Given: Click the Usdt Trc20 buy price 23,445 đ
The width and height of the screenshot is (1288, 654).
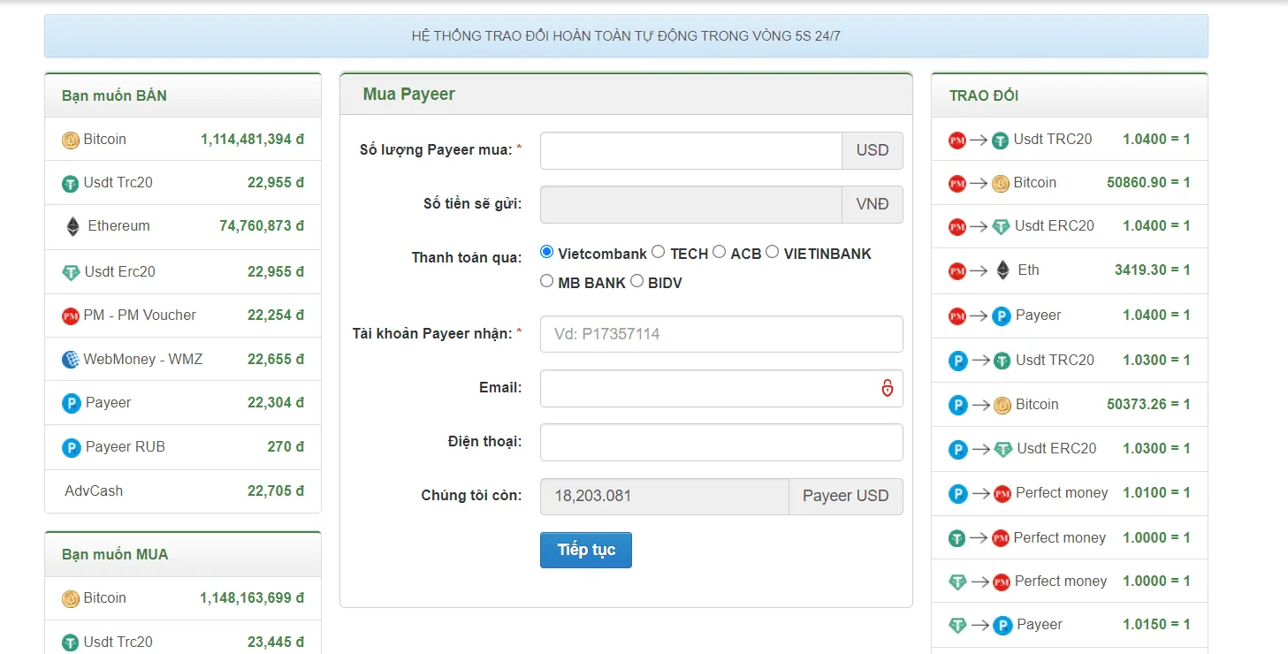Looking at the screenshot, I should click(276, 643).
